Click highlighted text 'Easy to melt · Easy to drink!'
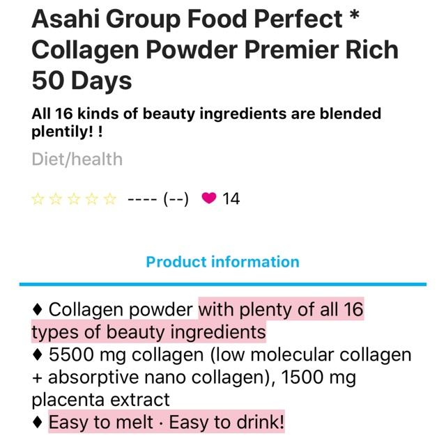Viewport: 446px width, 445px height. 167,422
